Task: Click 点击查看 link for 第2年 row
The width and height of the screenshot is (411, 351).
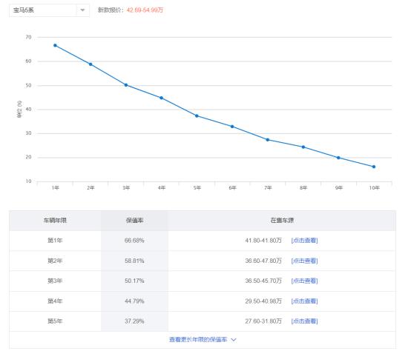Action: click(304, 261)
